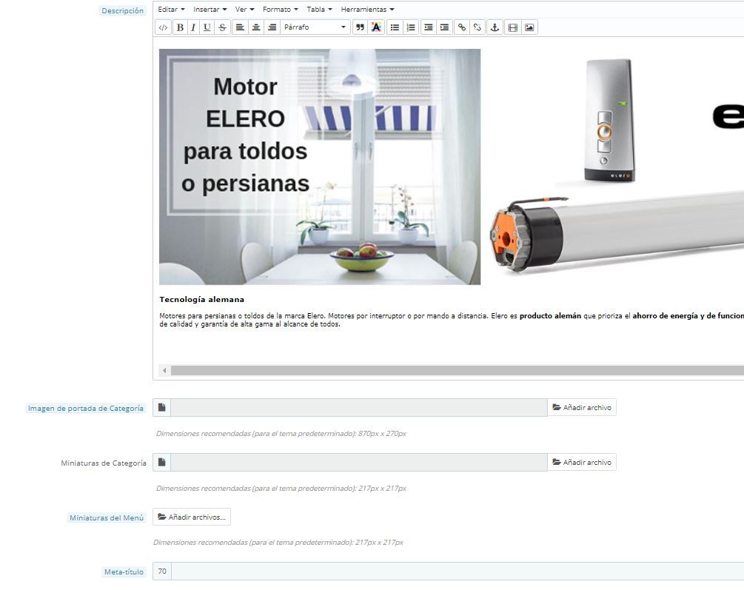Open the source code editor button
The image size is (744, 590).
[x=163, y=27]
